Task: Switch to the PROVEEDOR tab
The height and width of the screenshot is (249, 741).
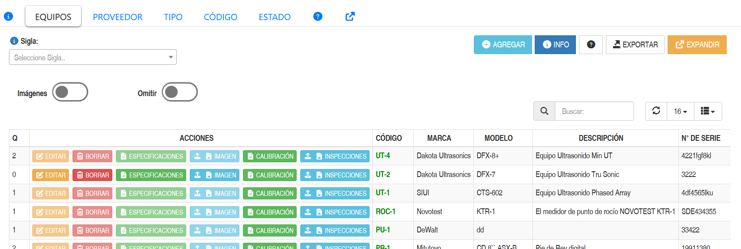Action: pos(118,17)
